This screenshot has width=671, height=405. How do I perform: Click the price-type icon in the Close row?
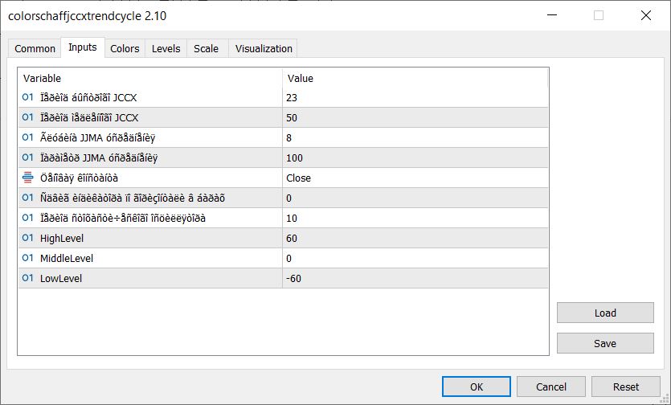[28, 178]
